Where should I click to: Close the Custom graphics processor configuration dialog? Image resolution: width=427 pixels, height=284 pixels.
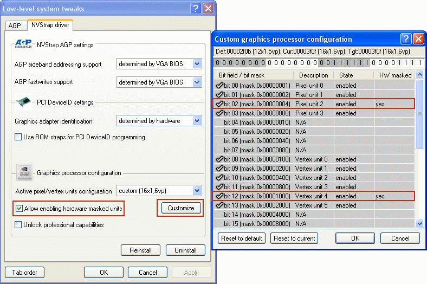(x=418, y=38)
